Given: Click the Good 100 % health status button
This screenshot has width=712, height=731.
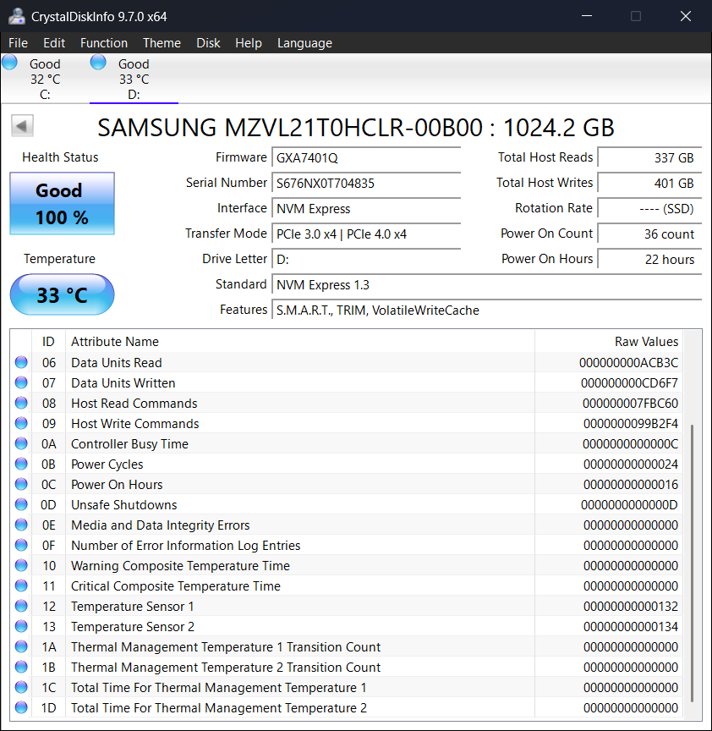Looking at the screenshot, I should point(62,204).
